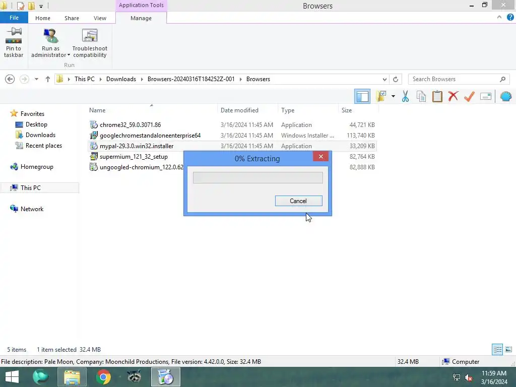Image resolution: width=516 pixels, height=387 pixels.
Task: Select chrome32_59.0.3071.86 file
Action: coord(131,125)
